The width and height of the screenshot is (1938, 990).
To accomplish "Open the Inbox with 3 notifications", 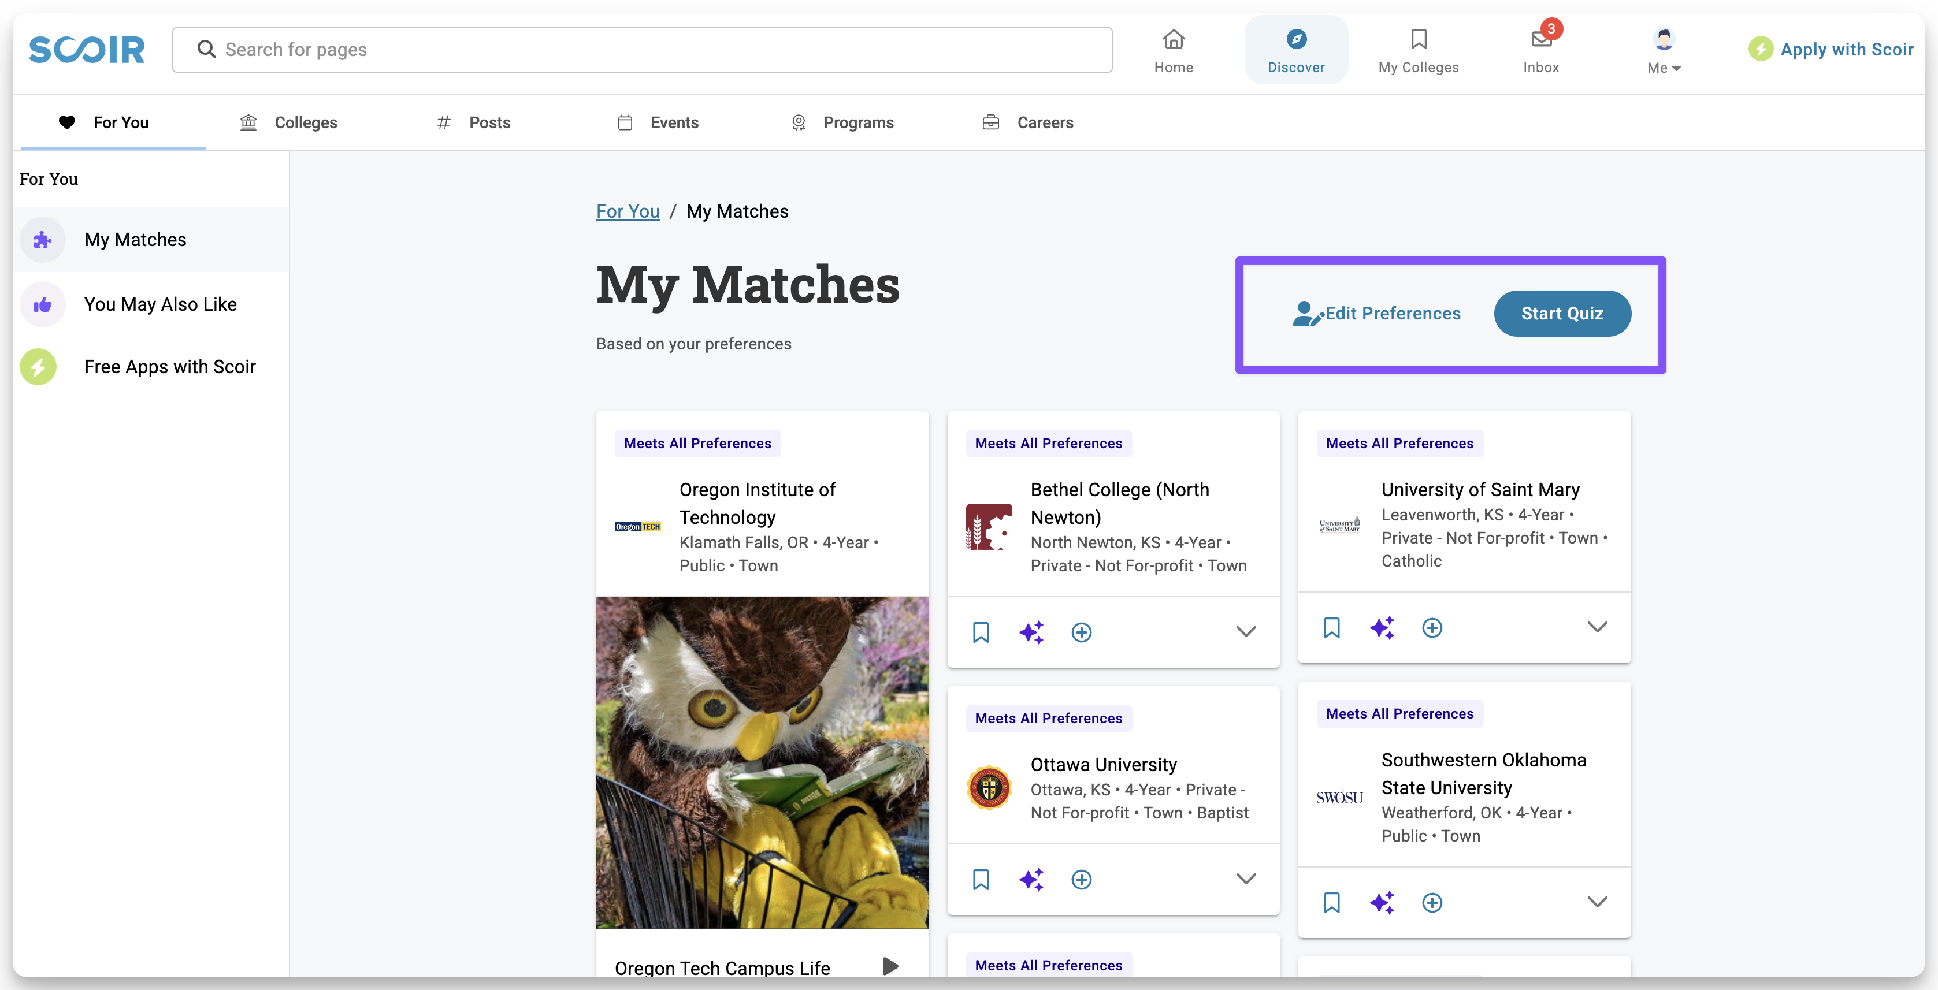I will [1541, 50].
